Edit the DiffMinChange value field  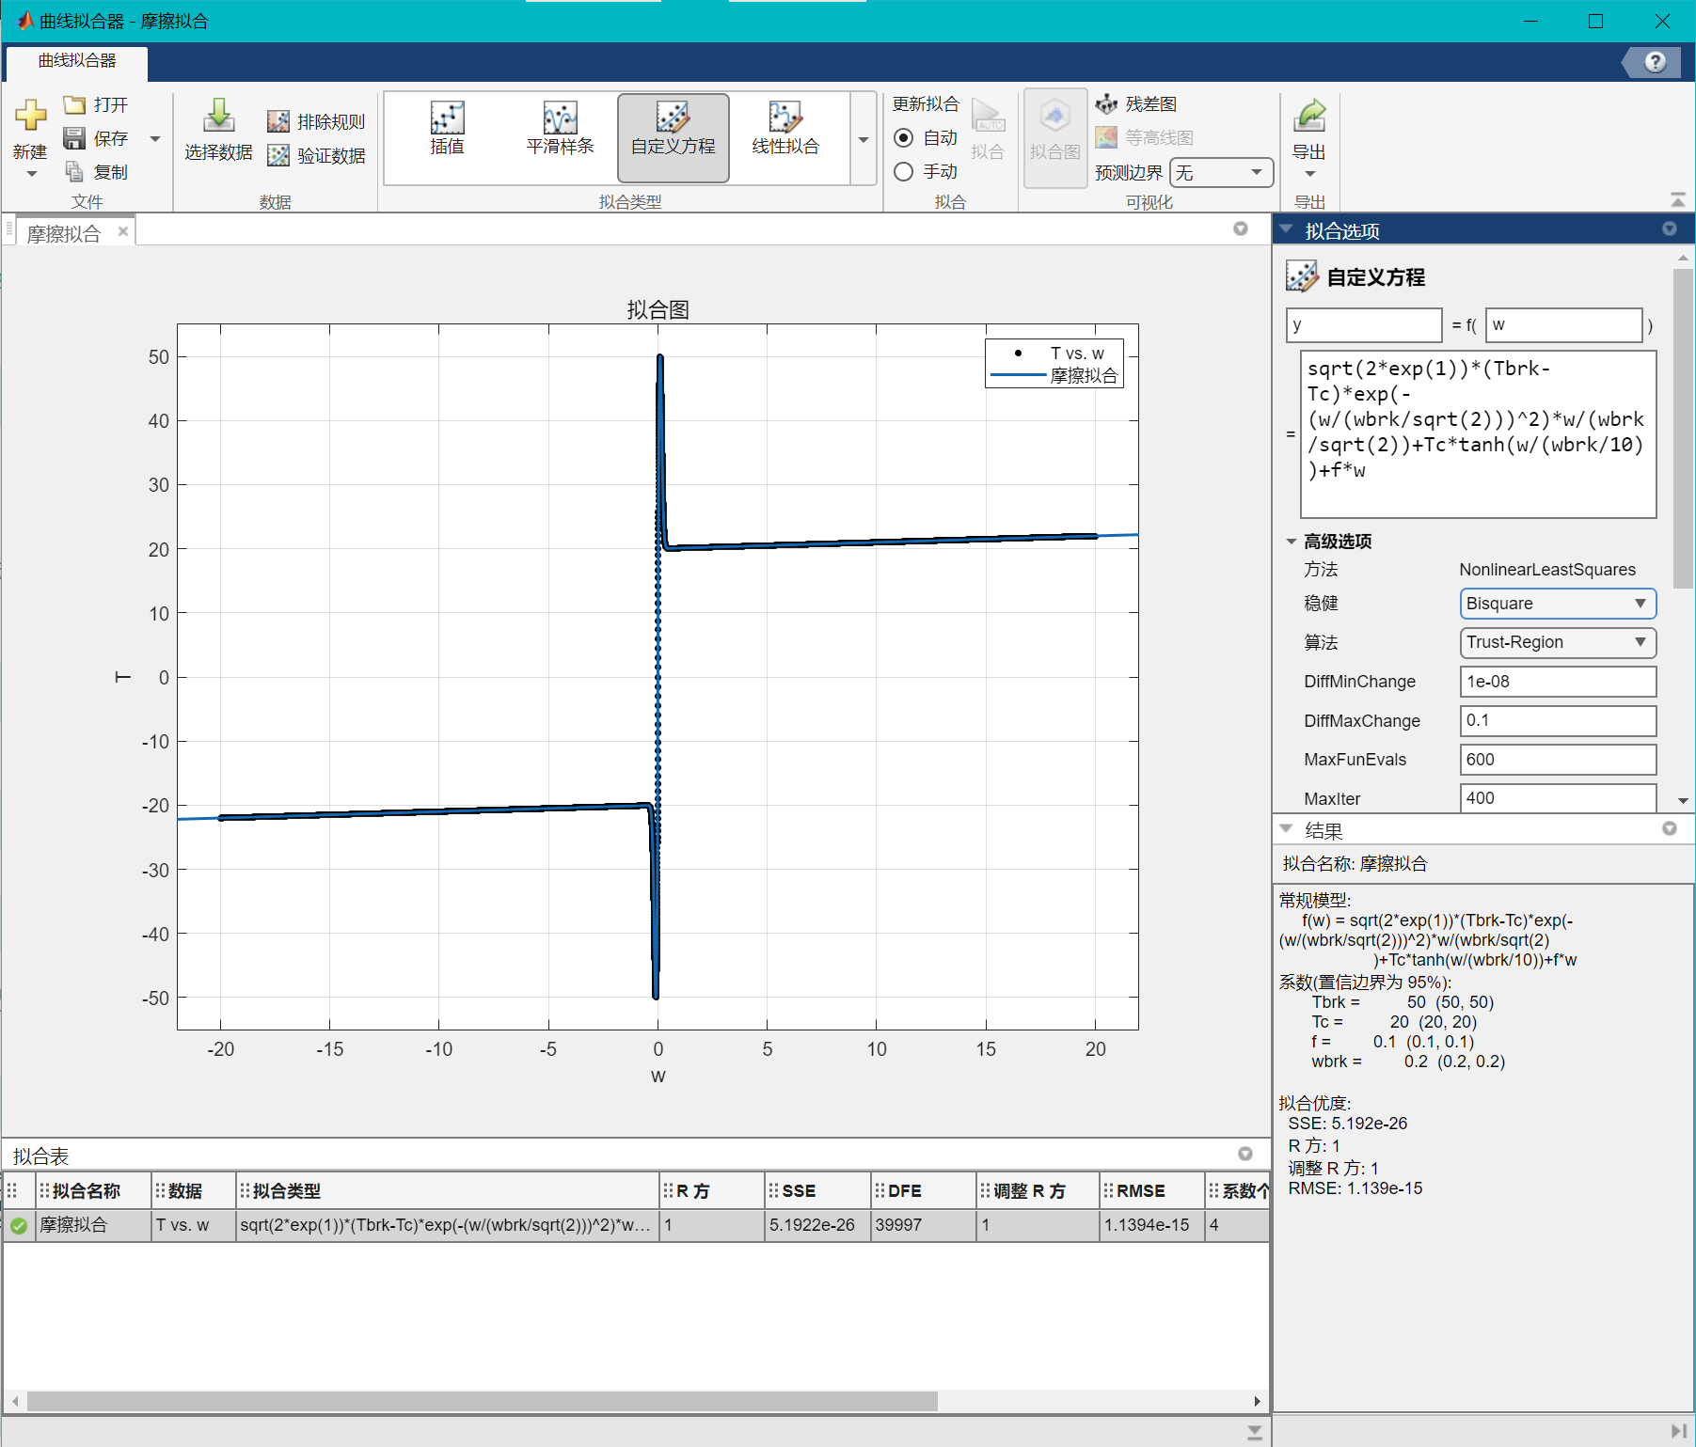(1558, 682)
